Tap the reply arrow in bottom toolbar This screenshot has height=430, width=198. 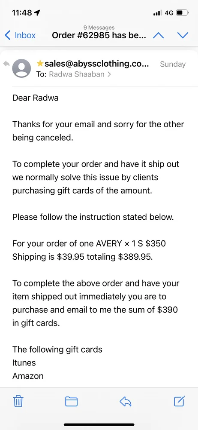(x=126, y=402)
